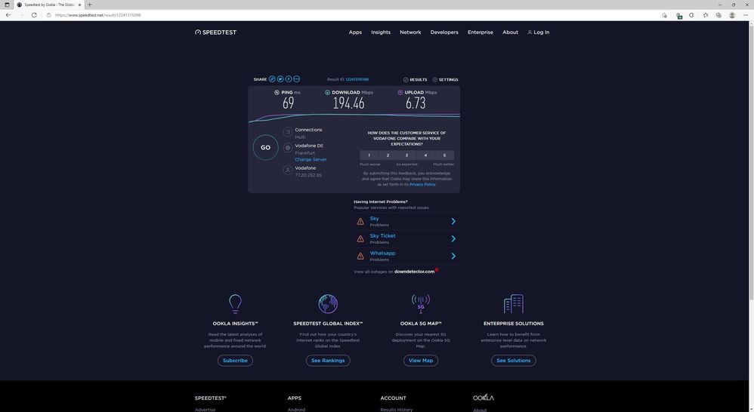Click warning icon beside Whatsapp
The width and height of the screenshot is (754, 412).
coord(360,256)
